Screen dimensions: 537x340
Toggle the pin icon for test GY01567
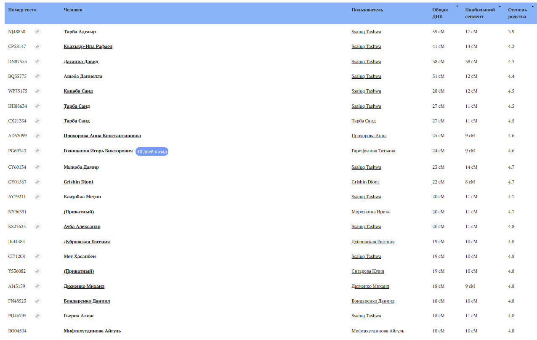click(37, 182)
